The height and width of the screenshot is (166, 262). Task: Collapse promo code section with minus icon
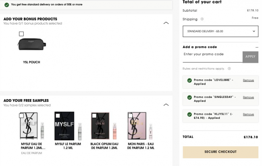256,47
